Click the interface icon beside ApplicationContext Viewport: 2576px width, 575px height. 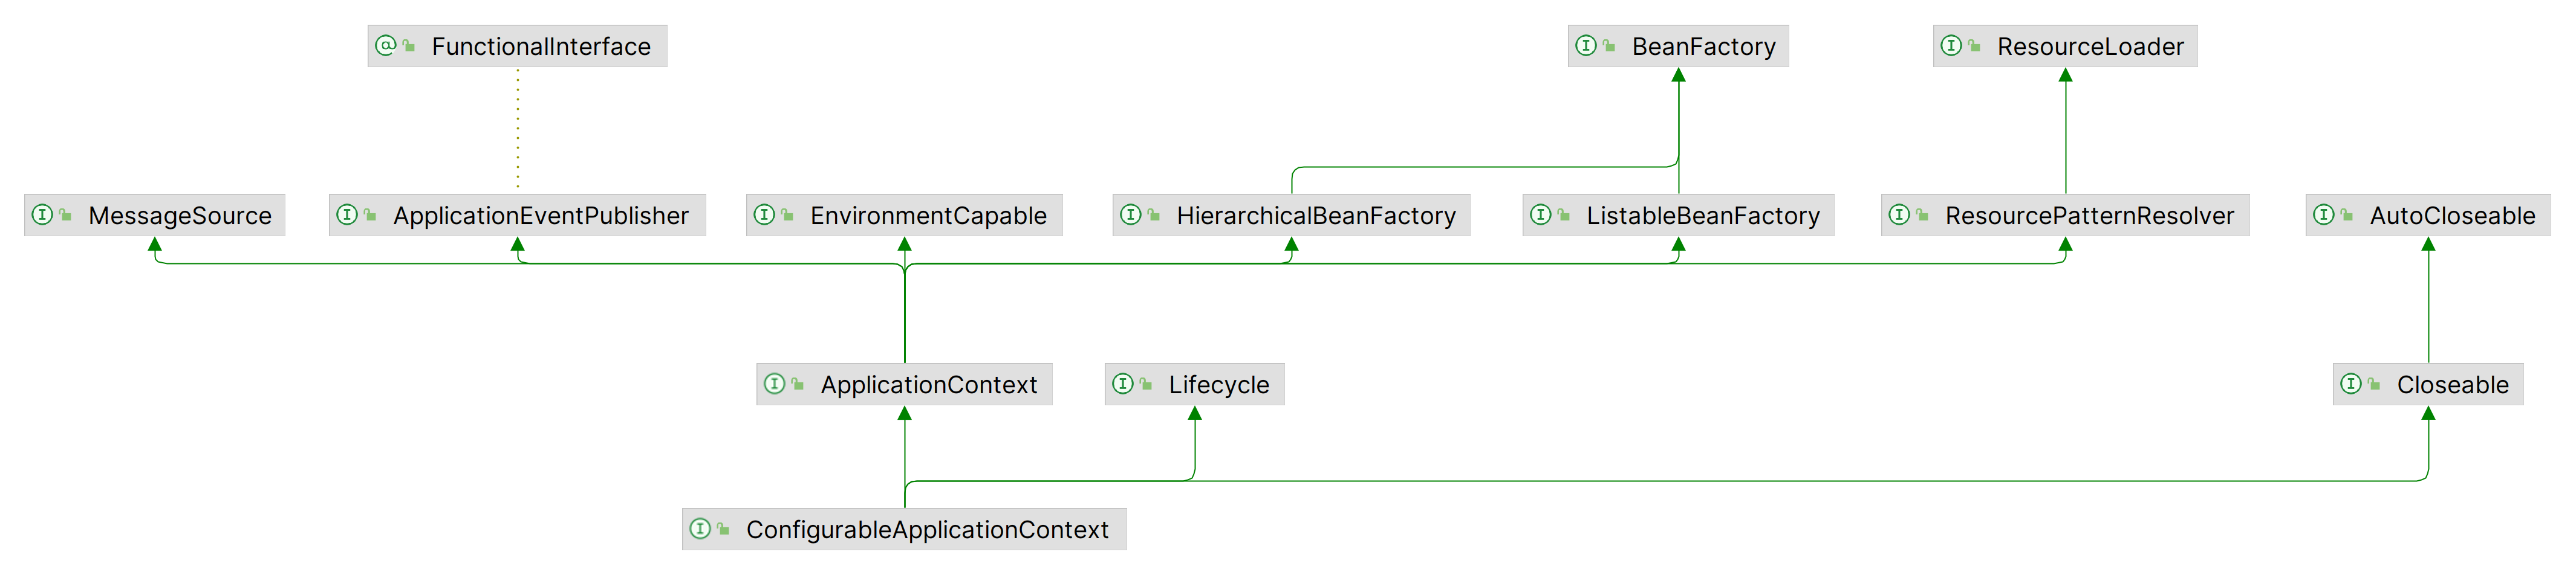point(774,384)
